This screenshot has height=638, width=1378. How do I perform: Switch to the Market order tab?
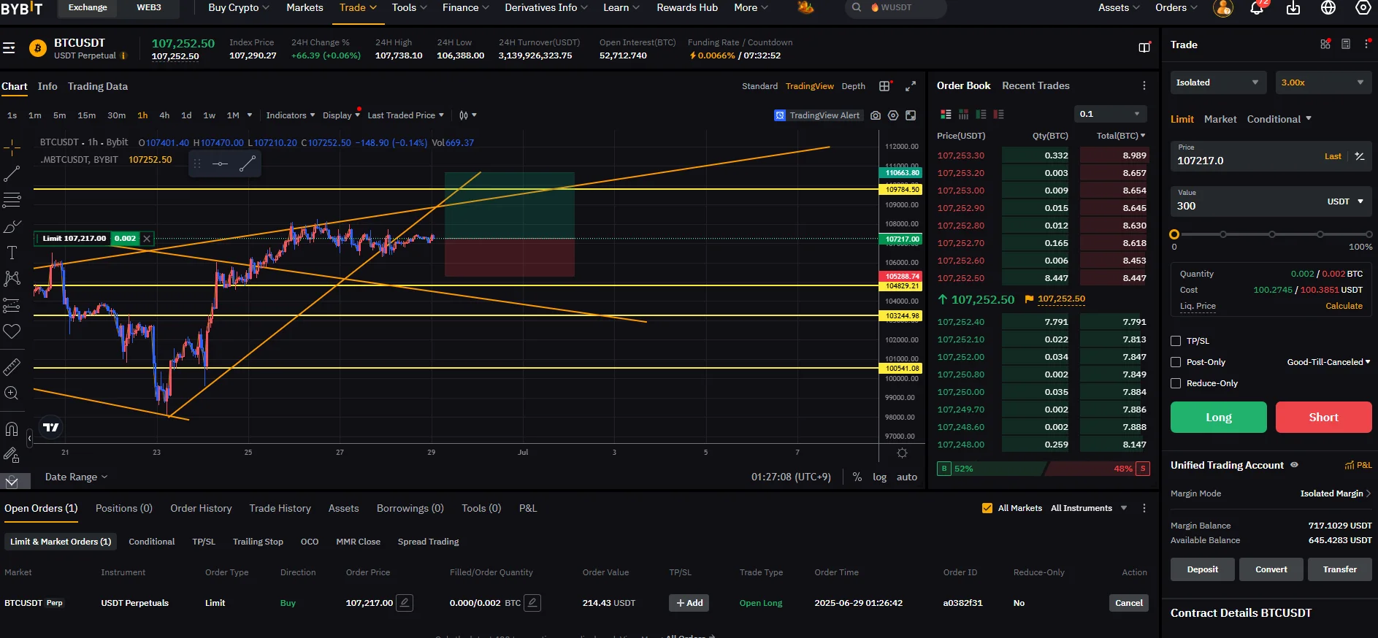1220,119
